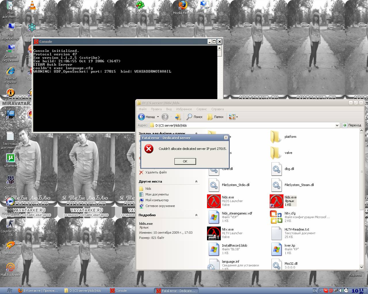
Task: Click the Up folder toolbar button
Action: 178,117
